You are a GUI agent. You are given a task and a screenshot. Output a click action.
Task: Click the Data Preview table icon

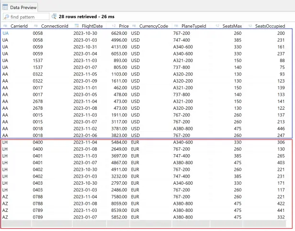[x=5, y=7]
